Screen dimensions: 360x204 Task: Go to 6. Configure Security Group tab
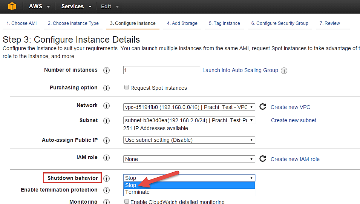click(x=280, y=23)
